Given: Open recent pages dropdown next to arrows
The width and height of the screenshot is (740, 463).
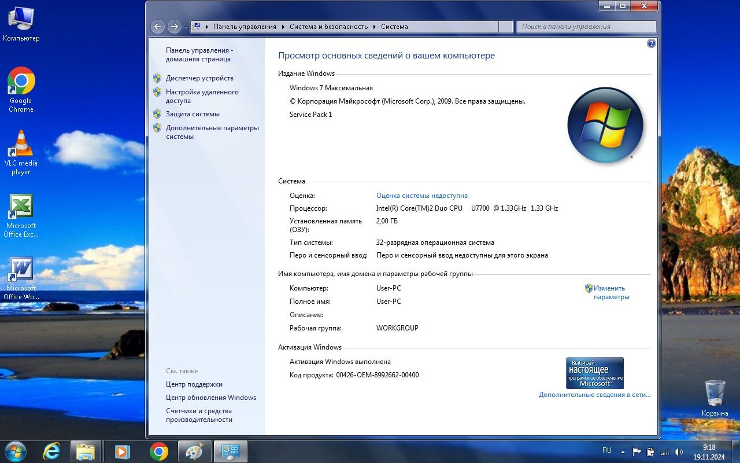Looking at the screenshot, I should coord(186,27).
